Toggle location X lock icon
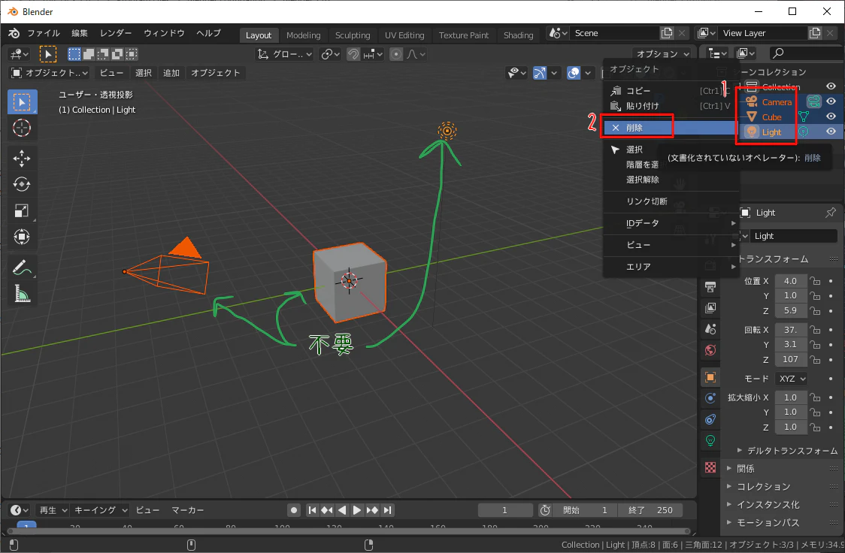845x553 pixels. pyautogui.click(x=815, y=281)
